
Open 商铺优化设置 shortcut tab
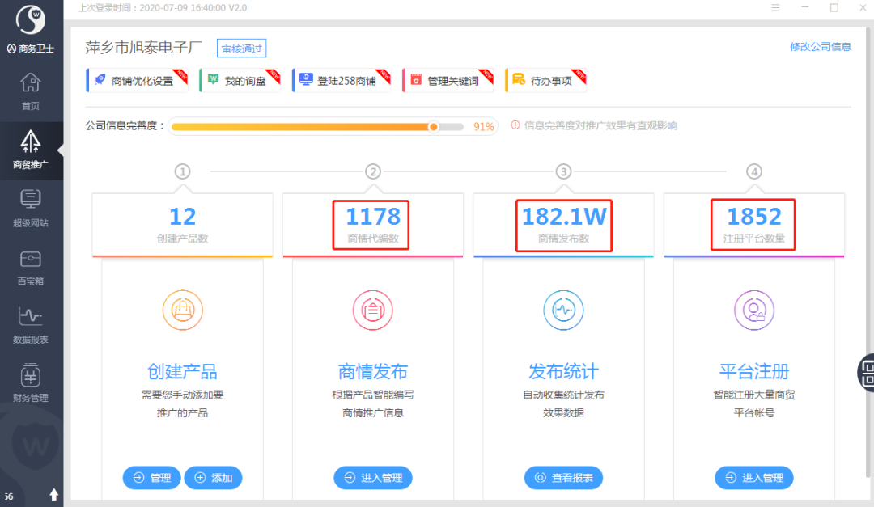pos(137,80)
